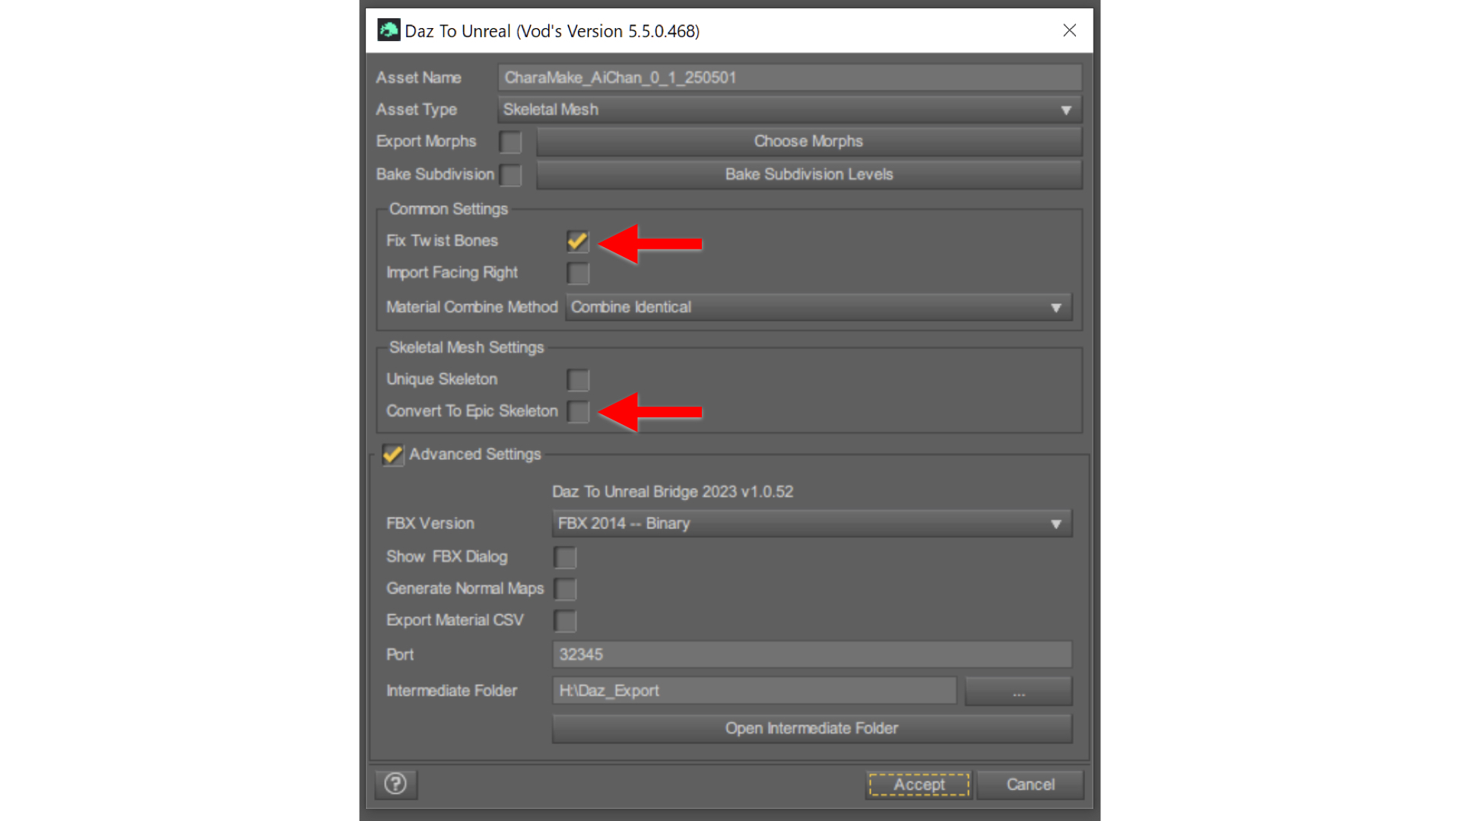Click the Choose Morphs button
This screenshot has height=821, width=1460.
coord(808,141)
